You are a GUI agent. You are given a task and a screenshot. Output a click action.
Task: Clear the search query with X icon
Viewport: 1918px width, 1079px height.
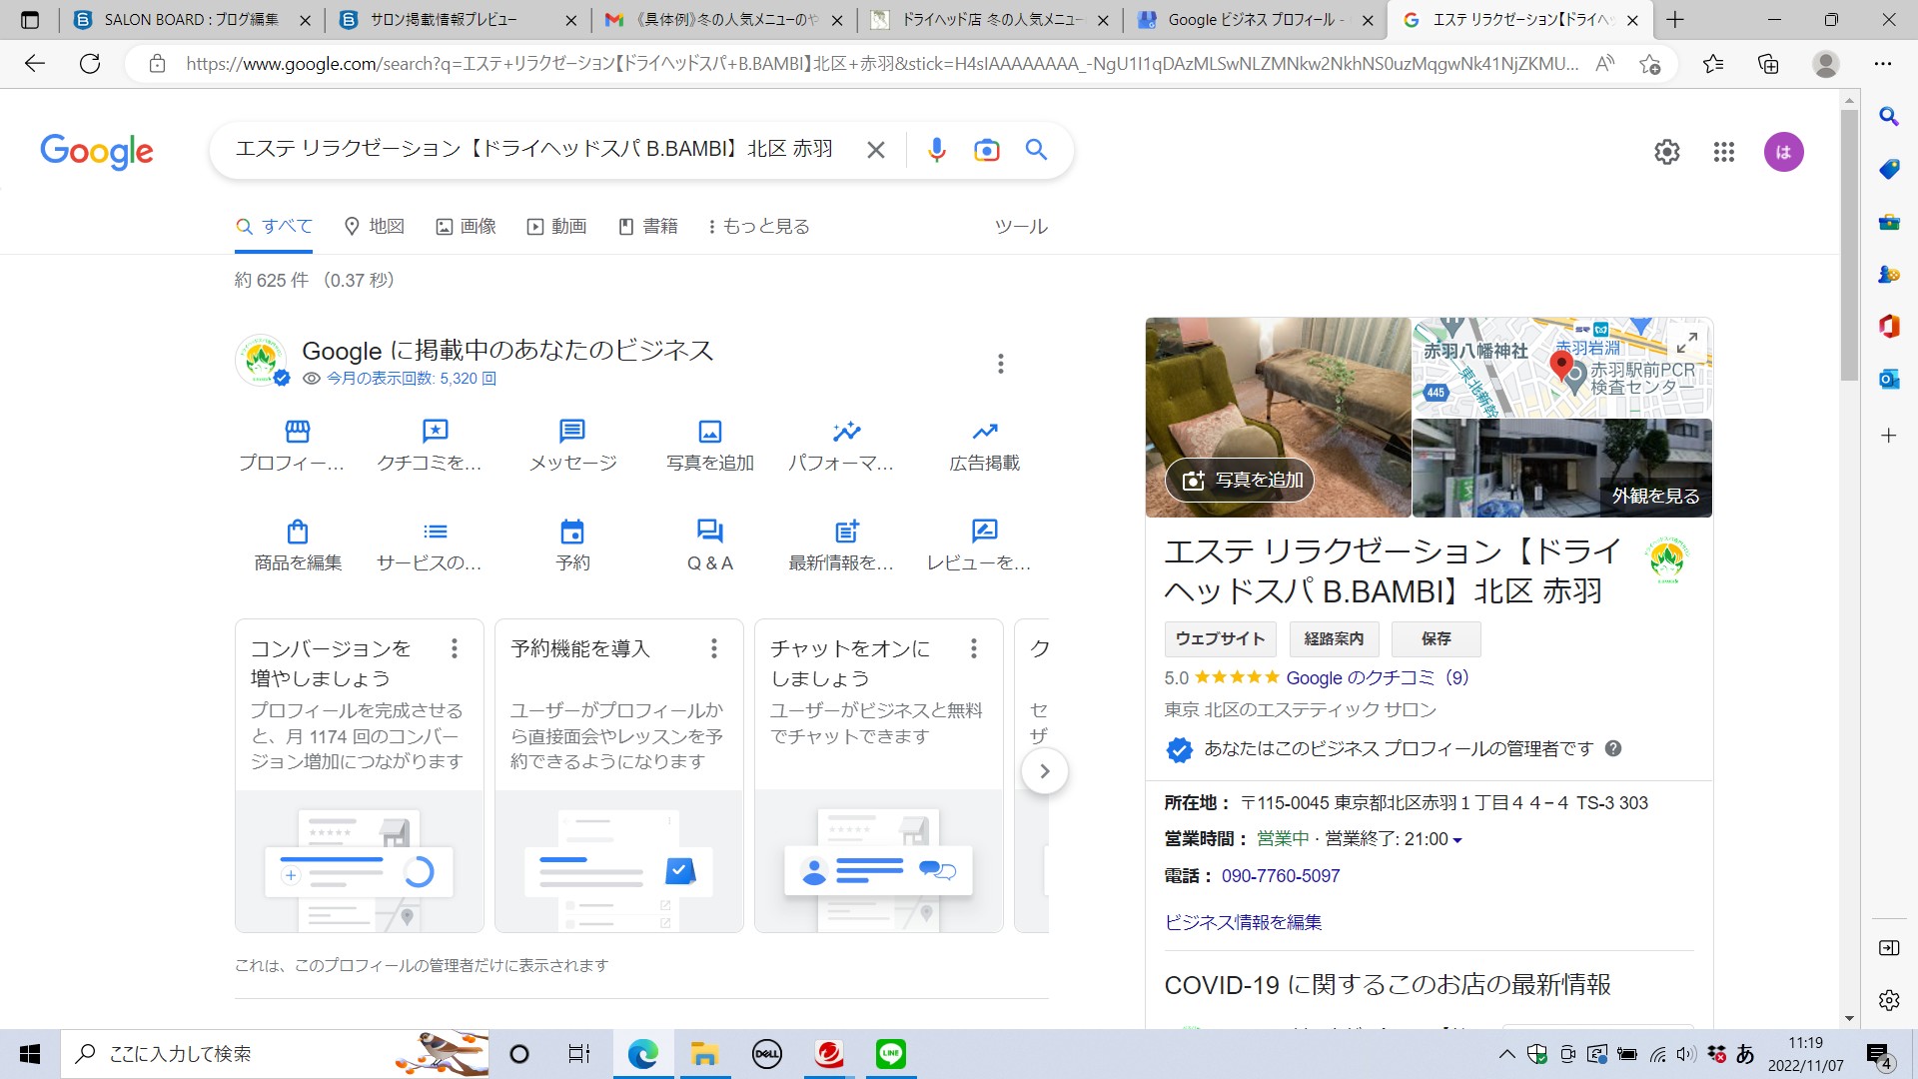[x=875, y=150]
